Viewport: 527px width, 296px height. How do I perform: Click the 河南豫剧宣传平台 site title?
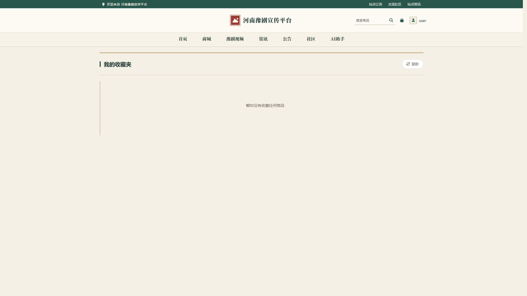267,20
